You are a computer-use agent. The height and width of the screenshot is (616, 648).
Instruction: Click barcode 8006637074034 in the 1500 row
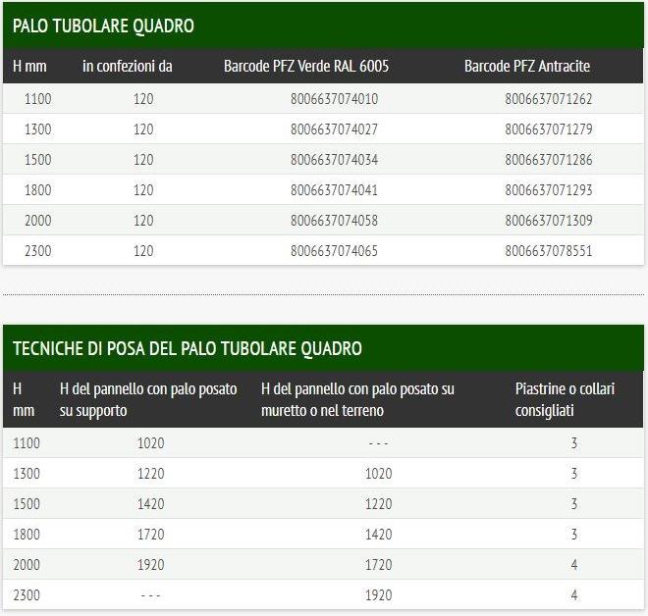pyautogui.click(x=334, y=160)
